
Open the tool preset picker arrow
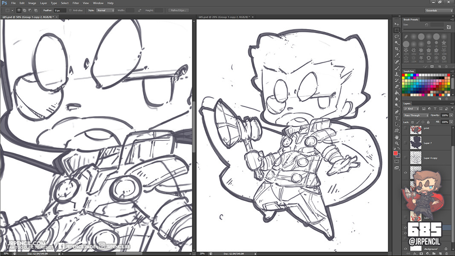click(x=12, y=10)
